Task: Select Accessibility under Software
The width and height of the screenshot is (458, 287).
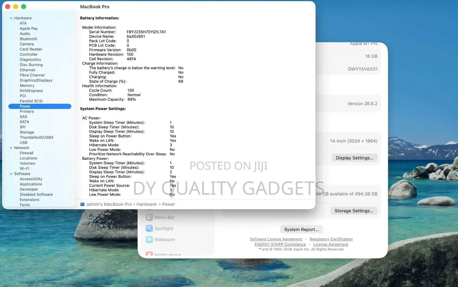Action: click(x=31, y=179)
